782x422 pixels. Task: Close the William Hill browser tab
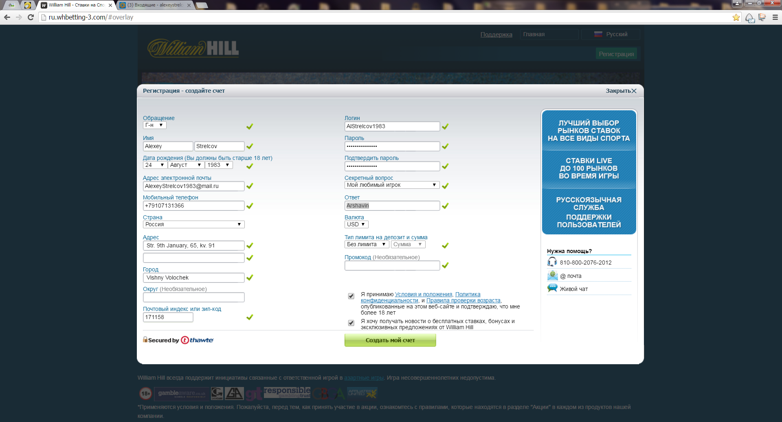click(110, 5)
